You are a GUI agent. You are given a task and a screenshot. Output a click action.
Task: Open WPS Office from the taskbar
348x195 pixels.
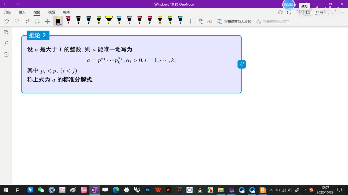[158, 190]
